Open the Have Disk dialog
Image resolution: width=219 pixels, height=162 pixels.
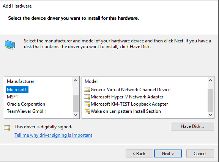tap(192, 126)
